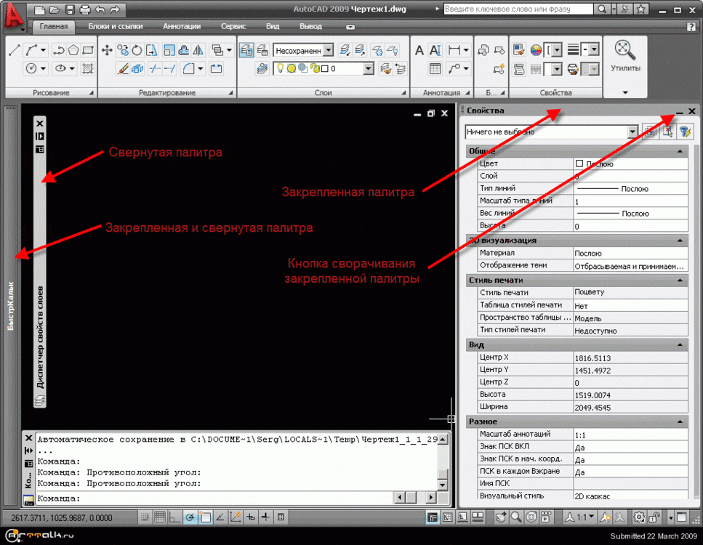Toggle Dynamic Input in status bar
The image size is (703, 545).
(x=251, y=517)
